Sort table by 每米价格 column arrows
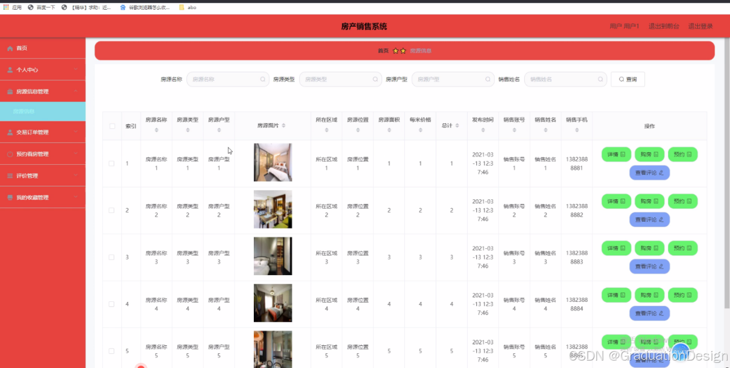Screen dimensions: 730x368 [420, 130]
